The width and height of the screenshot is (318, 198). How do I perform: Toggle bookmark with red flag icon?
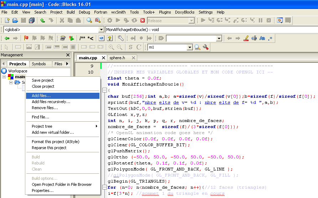pyautogui.click(x=26, y=38)
